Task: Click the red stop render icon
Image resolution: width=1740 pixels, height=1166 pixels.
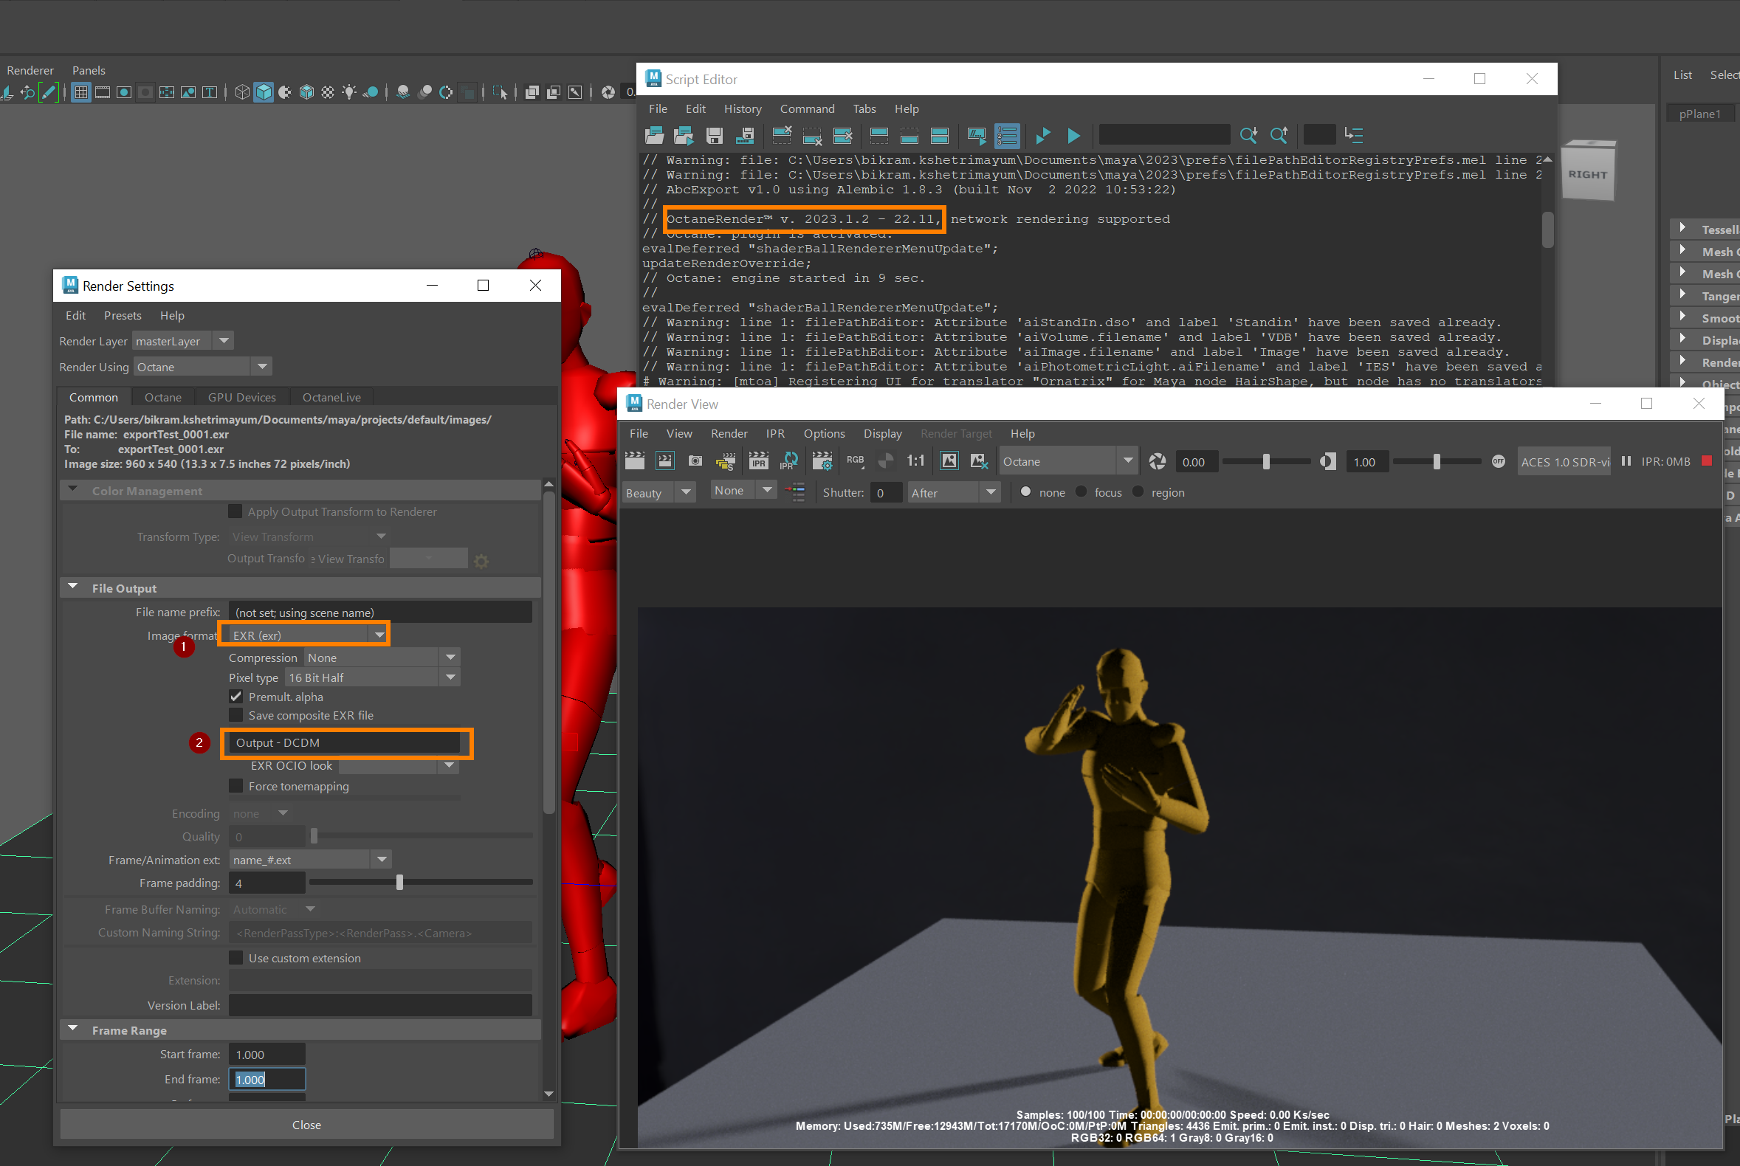Action: click(x=1707, y=461)
